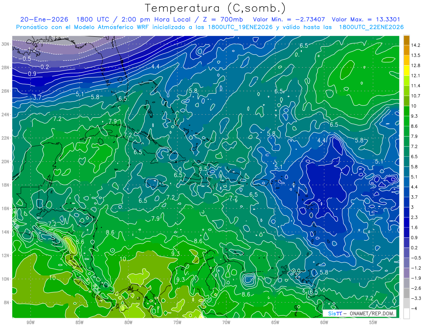The width and height of the screenshot is (423, 327).
Task: Click the white bottom colorbar swatch below -4
Action: (x=406, y=313)
